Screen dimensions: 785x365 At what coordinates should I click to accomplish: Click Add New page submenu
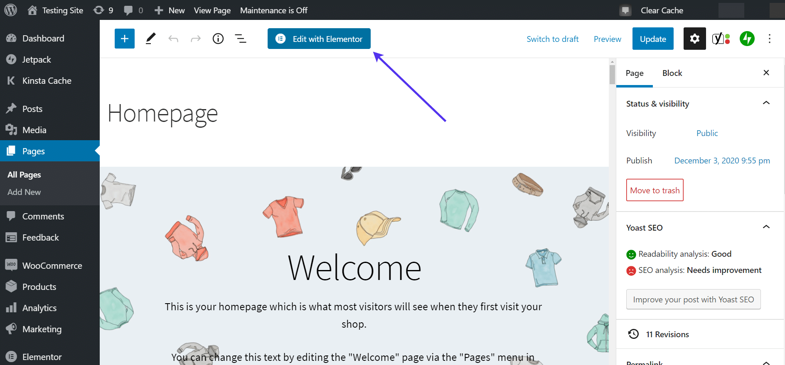coord(24,192)
